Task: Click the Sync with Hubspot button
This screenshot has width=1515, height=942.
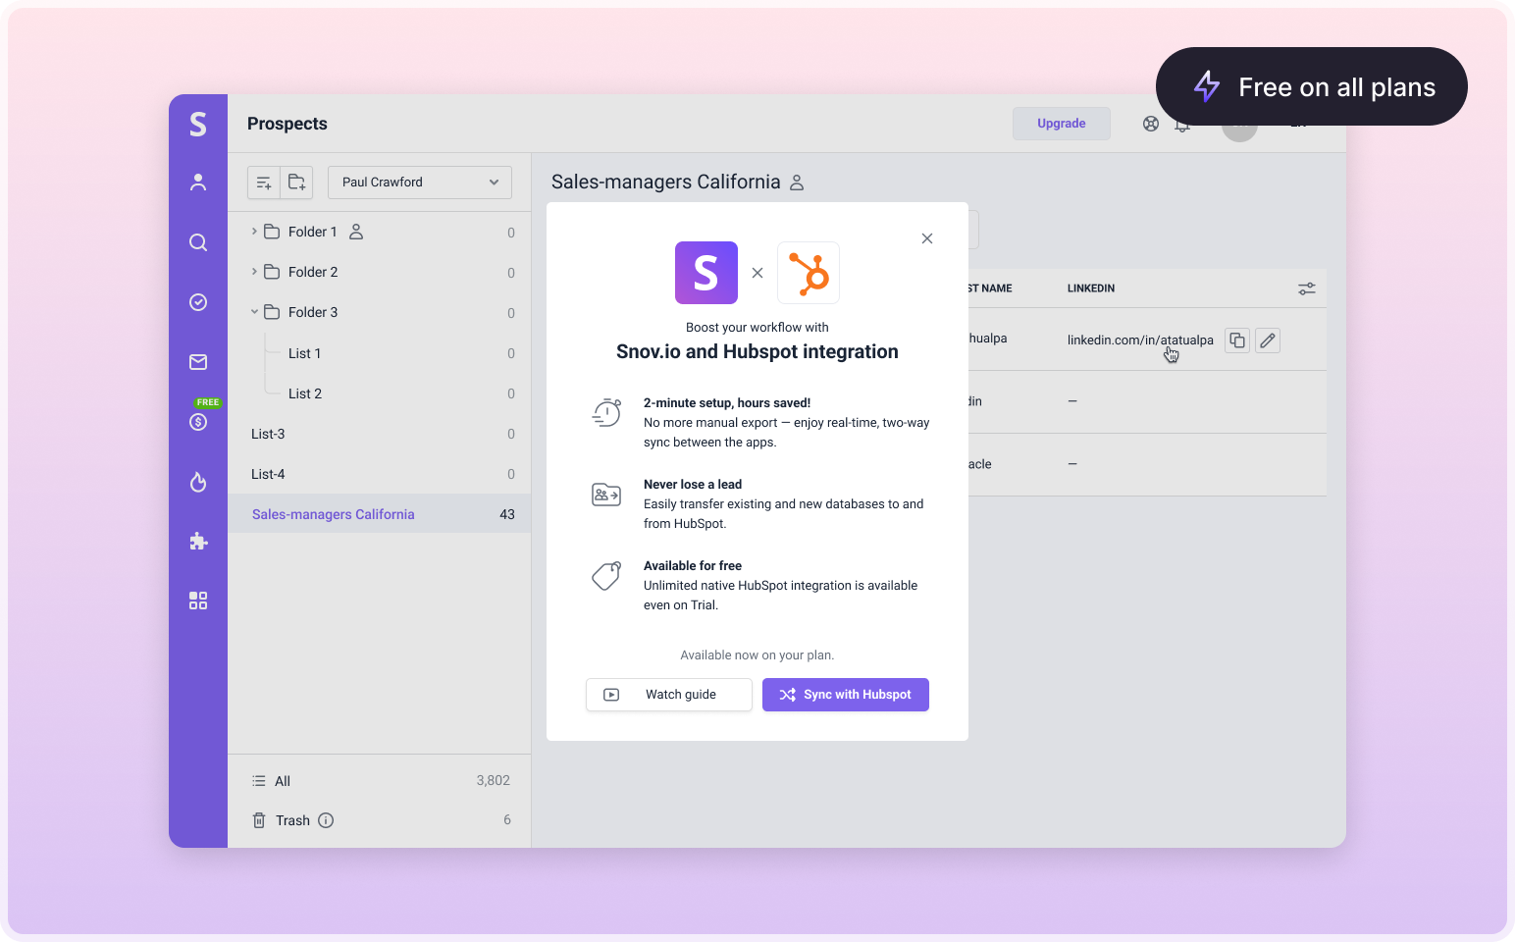Action: pyautogui.click(x=845, y=695)
